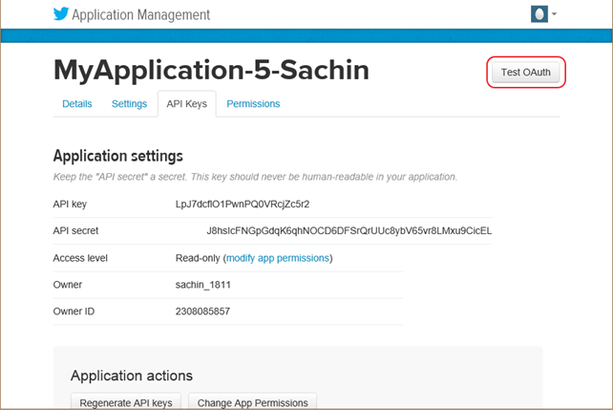Click the Change App Permissions button
The height and width of the screenshot is (410, 613).
pos(252,402)
